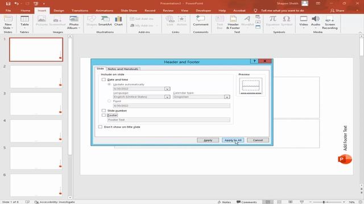Open the Photo Album tool

click(74, 22)
